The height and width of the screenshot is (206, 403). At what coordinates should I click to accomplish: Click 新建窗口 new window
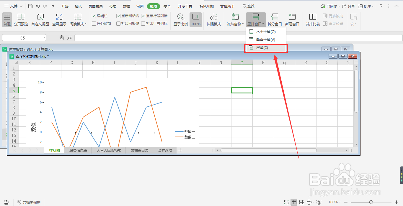click(292, 19)
